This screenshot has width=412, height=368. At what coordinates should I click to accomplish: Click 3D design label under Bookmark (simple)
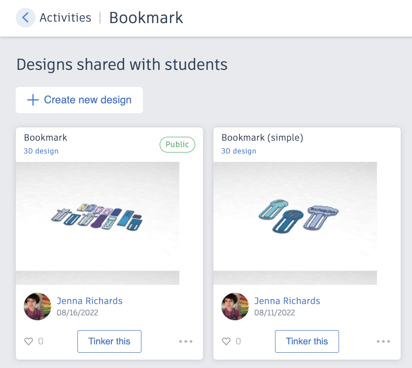[239, 151]
